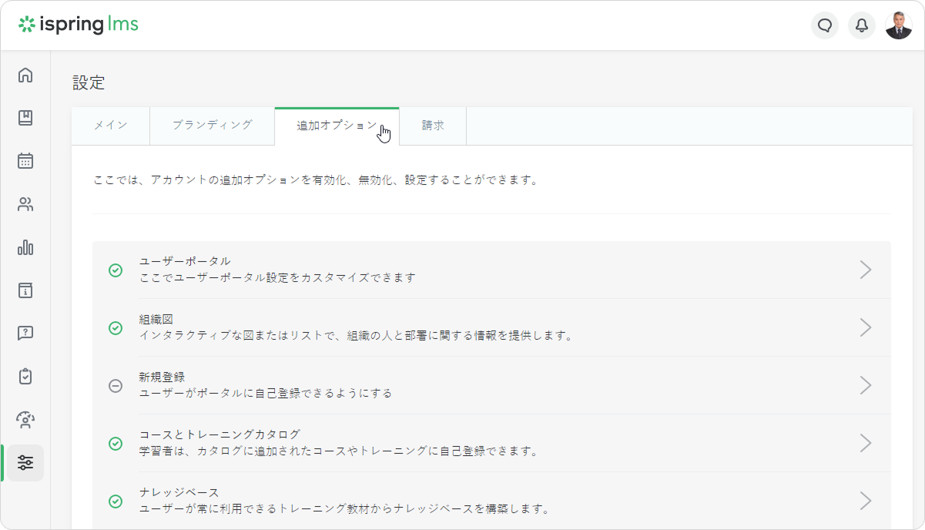This screenshot has width=925, height=530.
Task: Open the calendar icon in sidebar
Action: pos(25,161)
